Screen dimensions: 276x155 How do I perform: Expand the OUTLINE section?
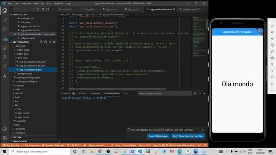pos(11,137)
